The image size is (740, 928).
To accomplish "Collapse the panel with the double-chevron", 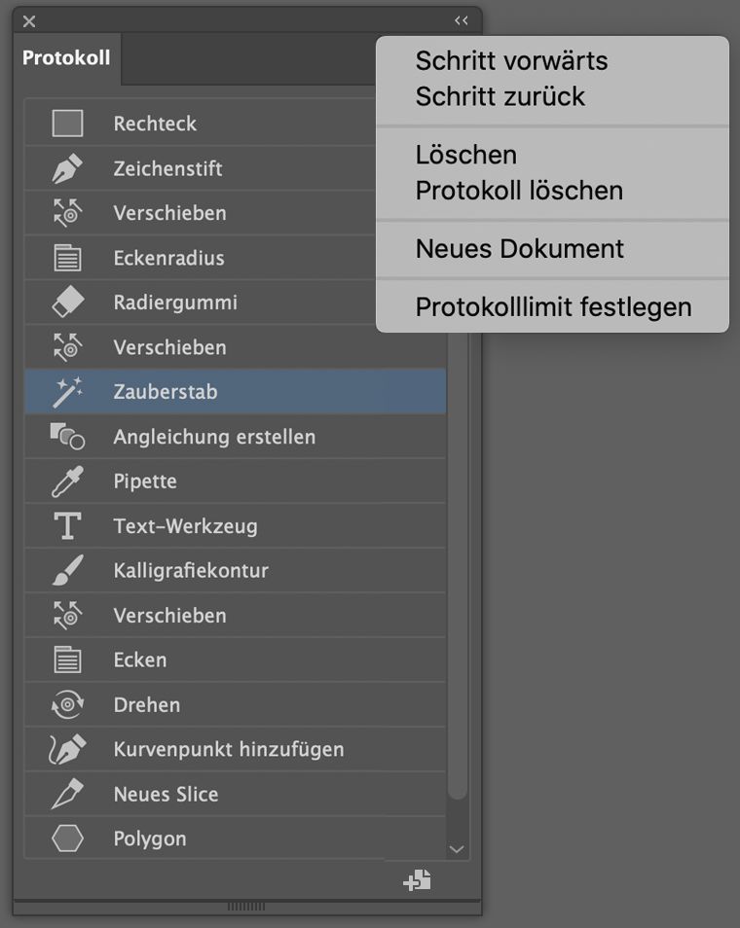I will click(x=461, y=20).
